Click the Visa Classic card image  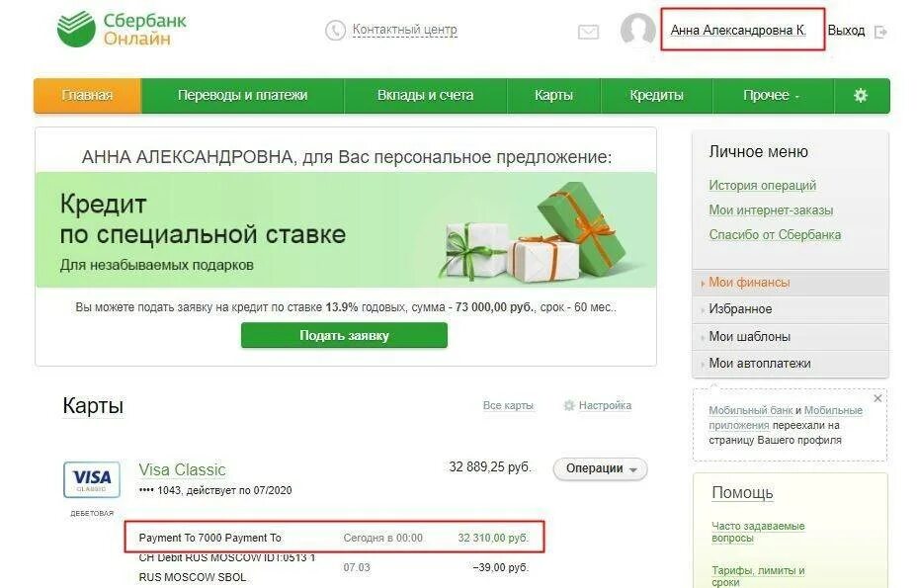(92, 479)
